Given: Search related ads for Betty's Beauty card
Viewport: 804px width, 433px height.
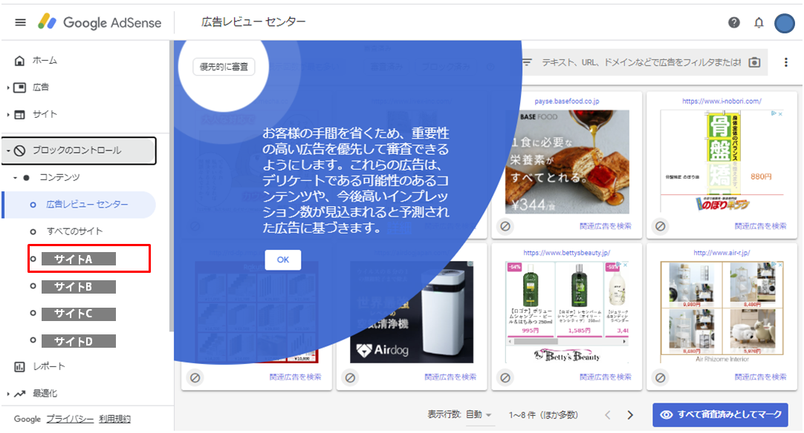Looking at the screenshot, I should (606, 377).
